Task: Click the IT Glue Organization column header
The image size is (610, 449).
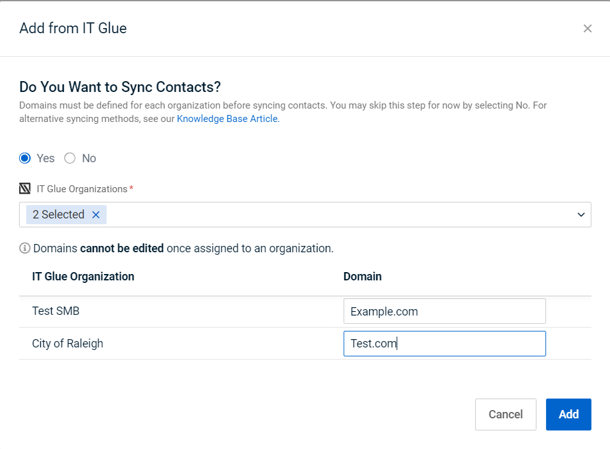Action: coord(83,277)
